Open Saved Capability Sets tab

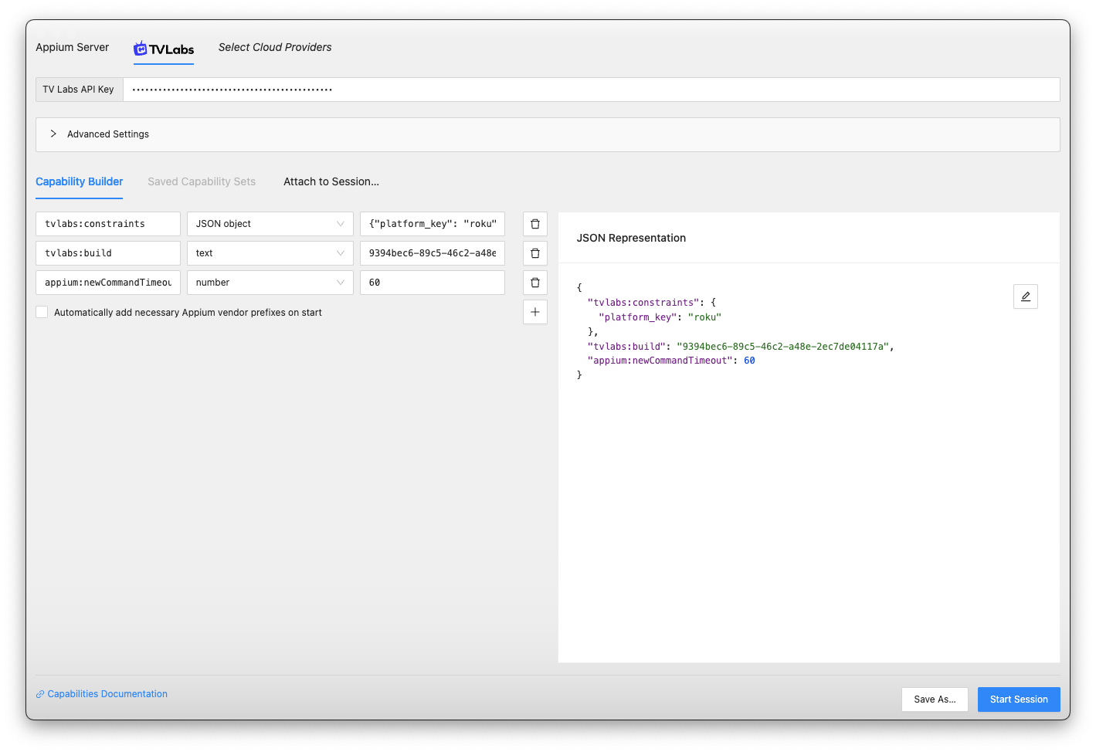click(202, 181)
